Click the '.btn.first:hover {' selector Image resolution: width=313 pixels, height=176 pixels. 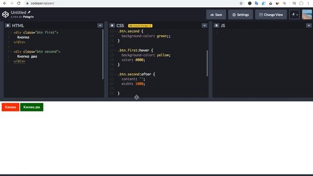135,50
